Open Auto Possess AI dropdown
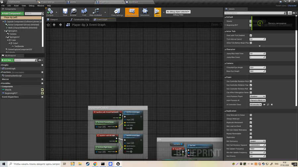298x167 pixels. (257, 100)
